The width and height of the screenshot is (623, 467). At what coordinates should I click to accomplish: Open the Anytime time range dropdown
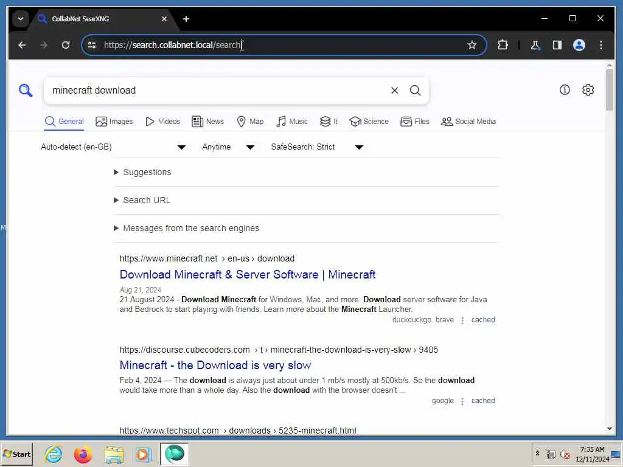click(228, 147)
